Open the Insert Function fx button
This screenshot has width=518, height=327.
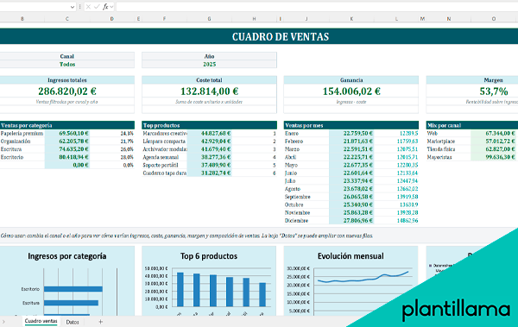coord(105,7)
